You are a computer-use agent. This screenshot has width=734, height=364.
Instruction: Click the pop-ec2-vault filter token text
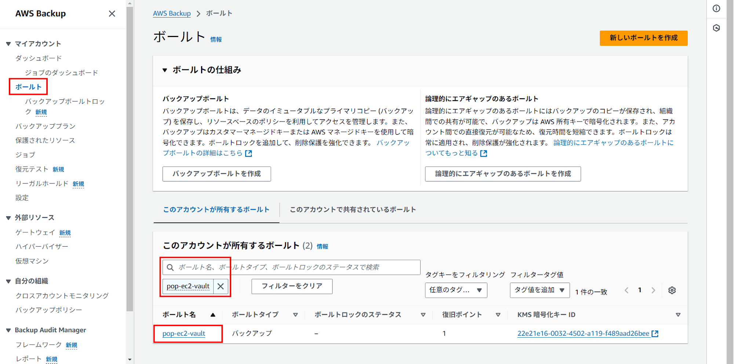point(188,286)
